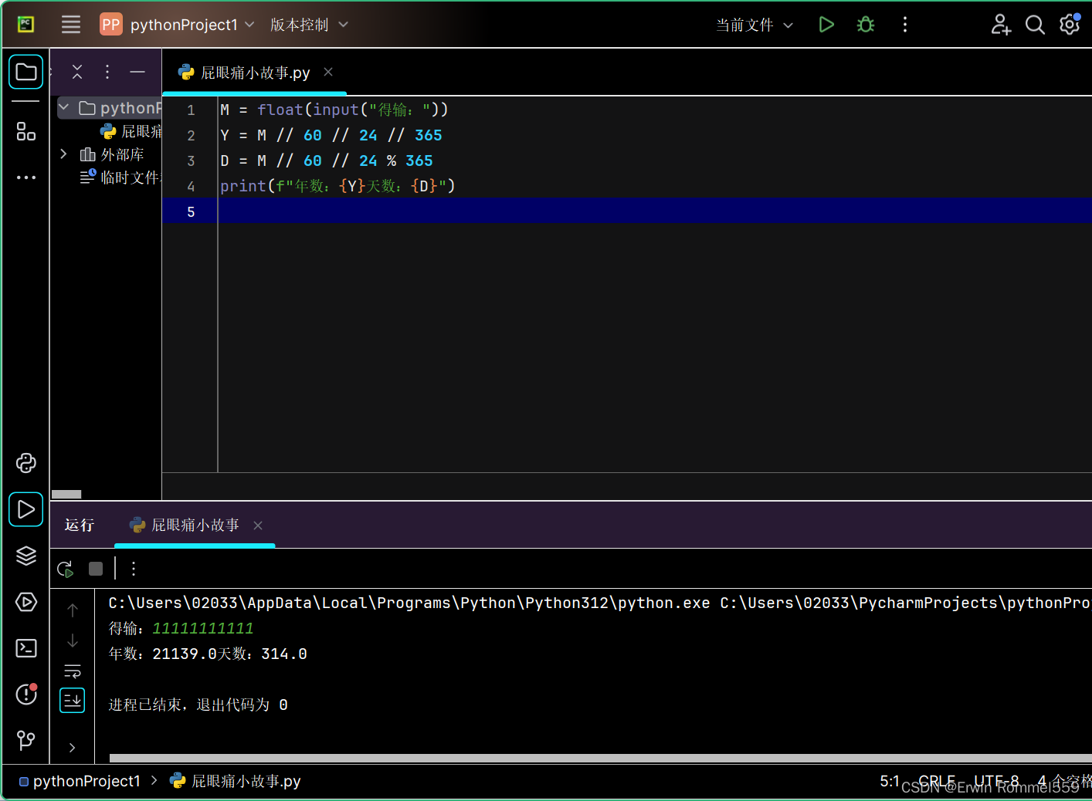Click the Run button in the top bar
Viewport: 1092px width, 801px height.
[x=826, y=24]
